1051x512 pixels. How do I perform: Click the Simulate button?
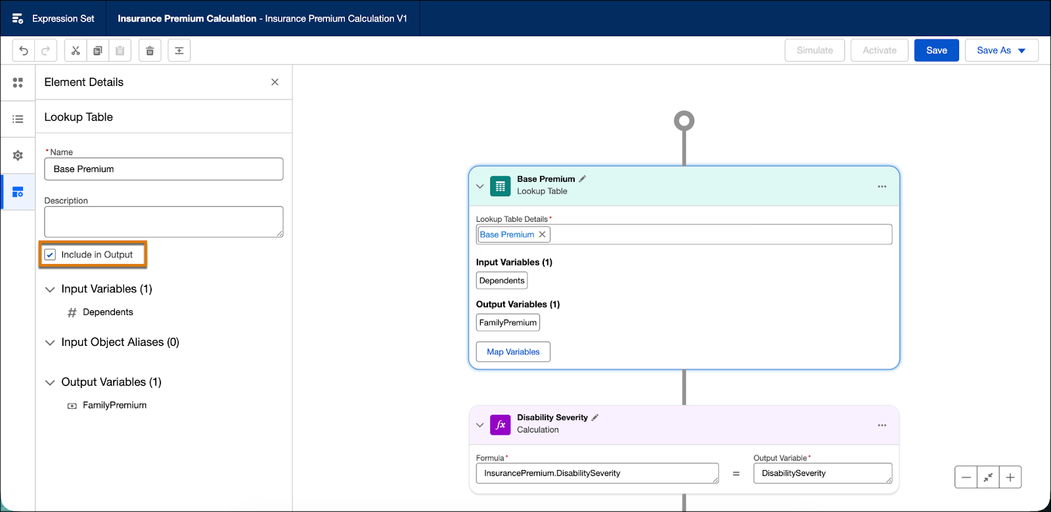pos(815,51)
